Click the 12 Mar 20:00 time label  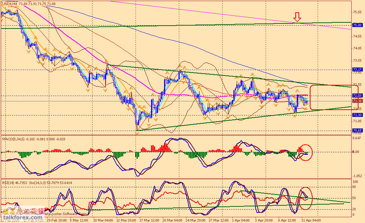126,220
